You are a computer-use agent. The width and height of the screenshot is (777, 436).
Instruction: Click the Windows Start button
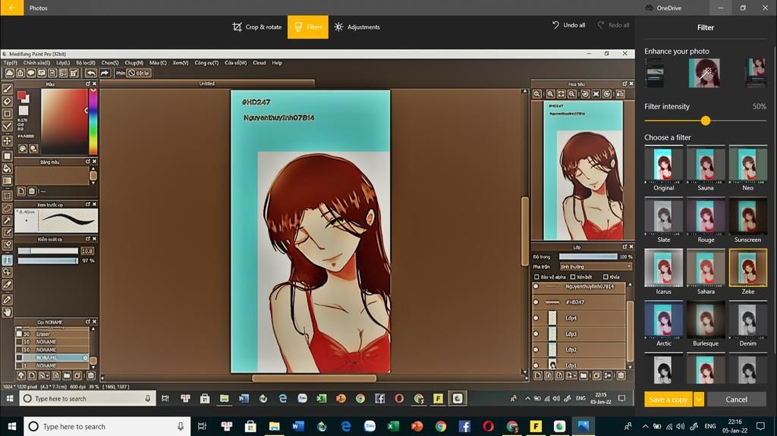pyautogui.click(x=12, y=426)
